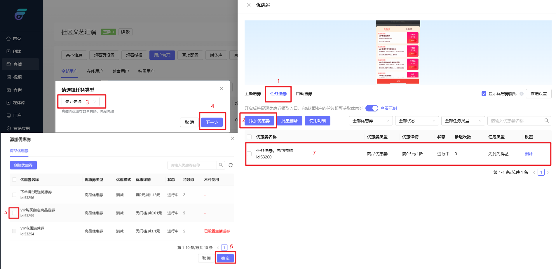Screen dimensions: 556x269
Task: Open the 先到先得 task type dropdown
Action: [x=81, y=102]
